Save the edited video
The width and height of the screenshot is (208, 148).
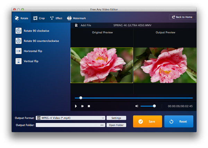pos(148,121)
